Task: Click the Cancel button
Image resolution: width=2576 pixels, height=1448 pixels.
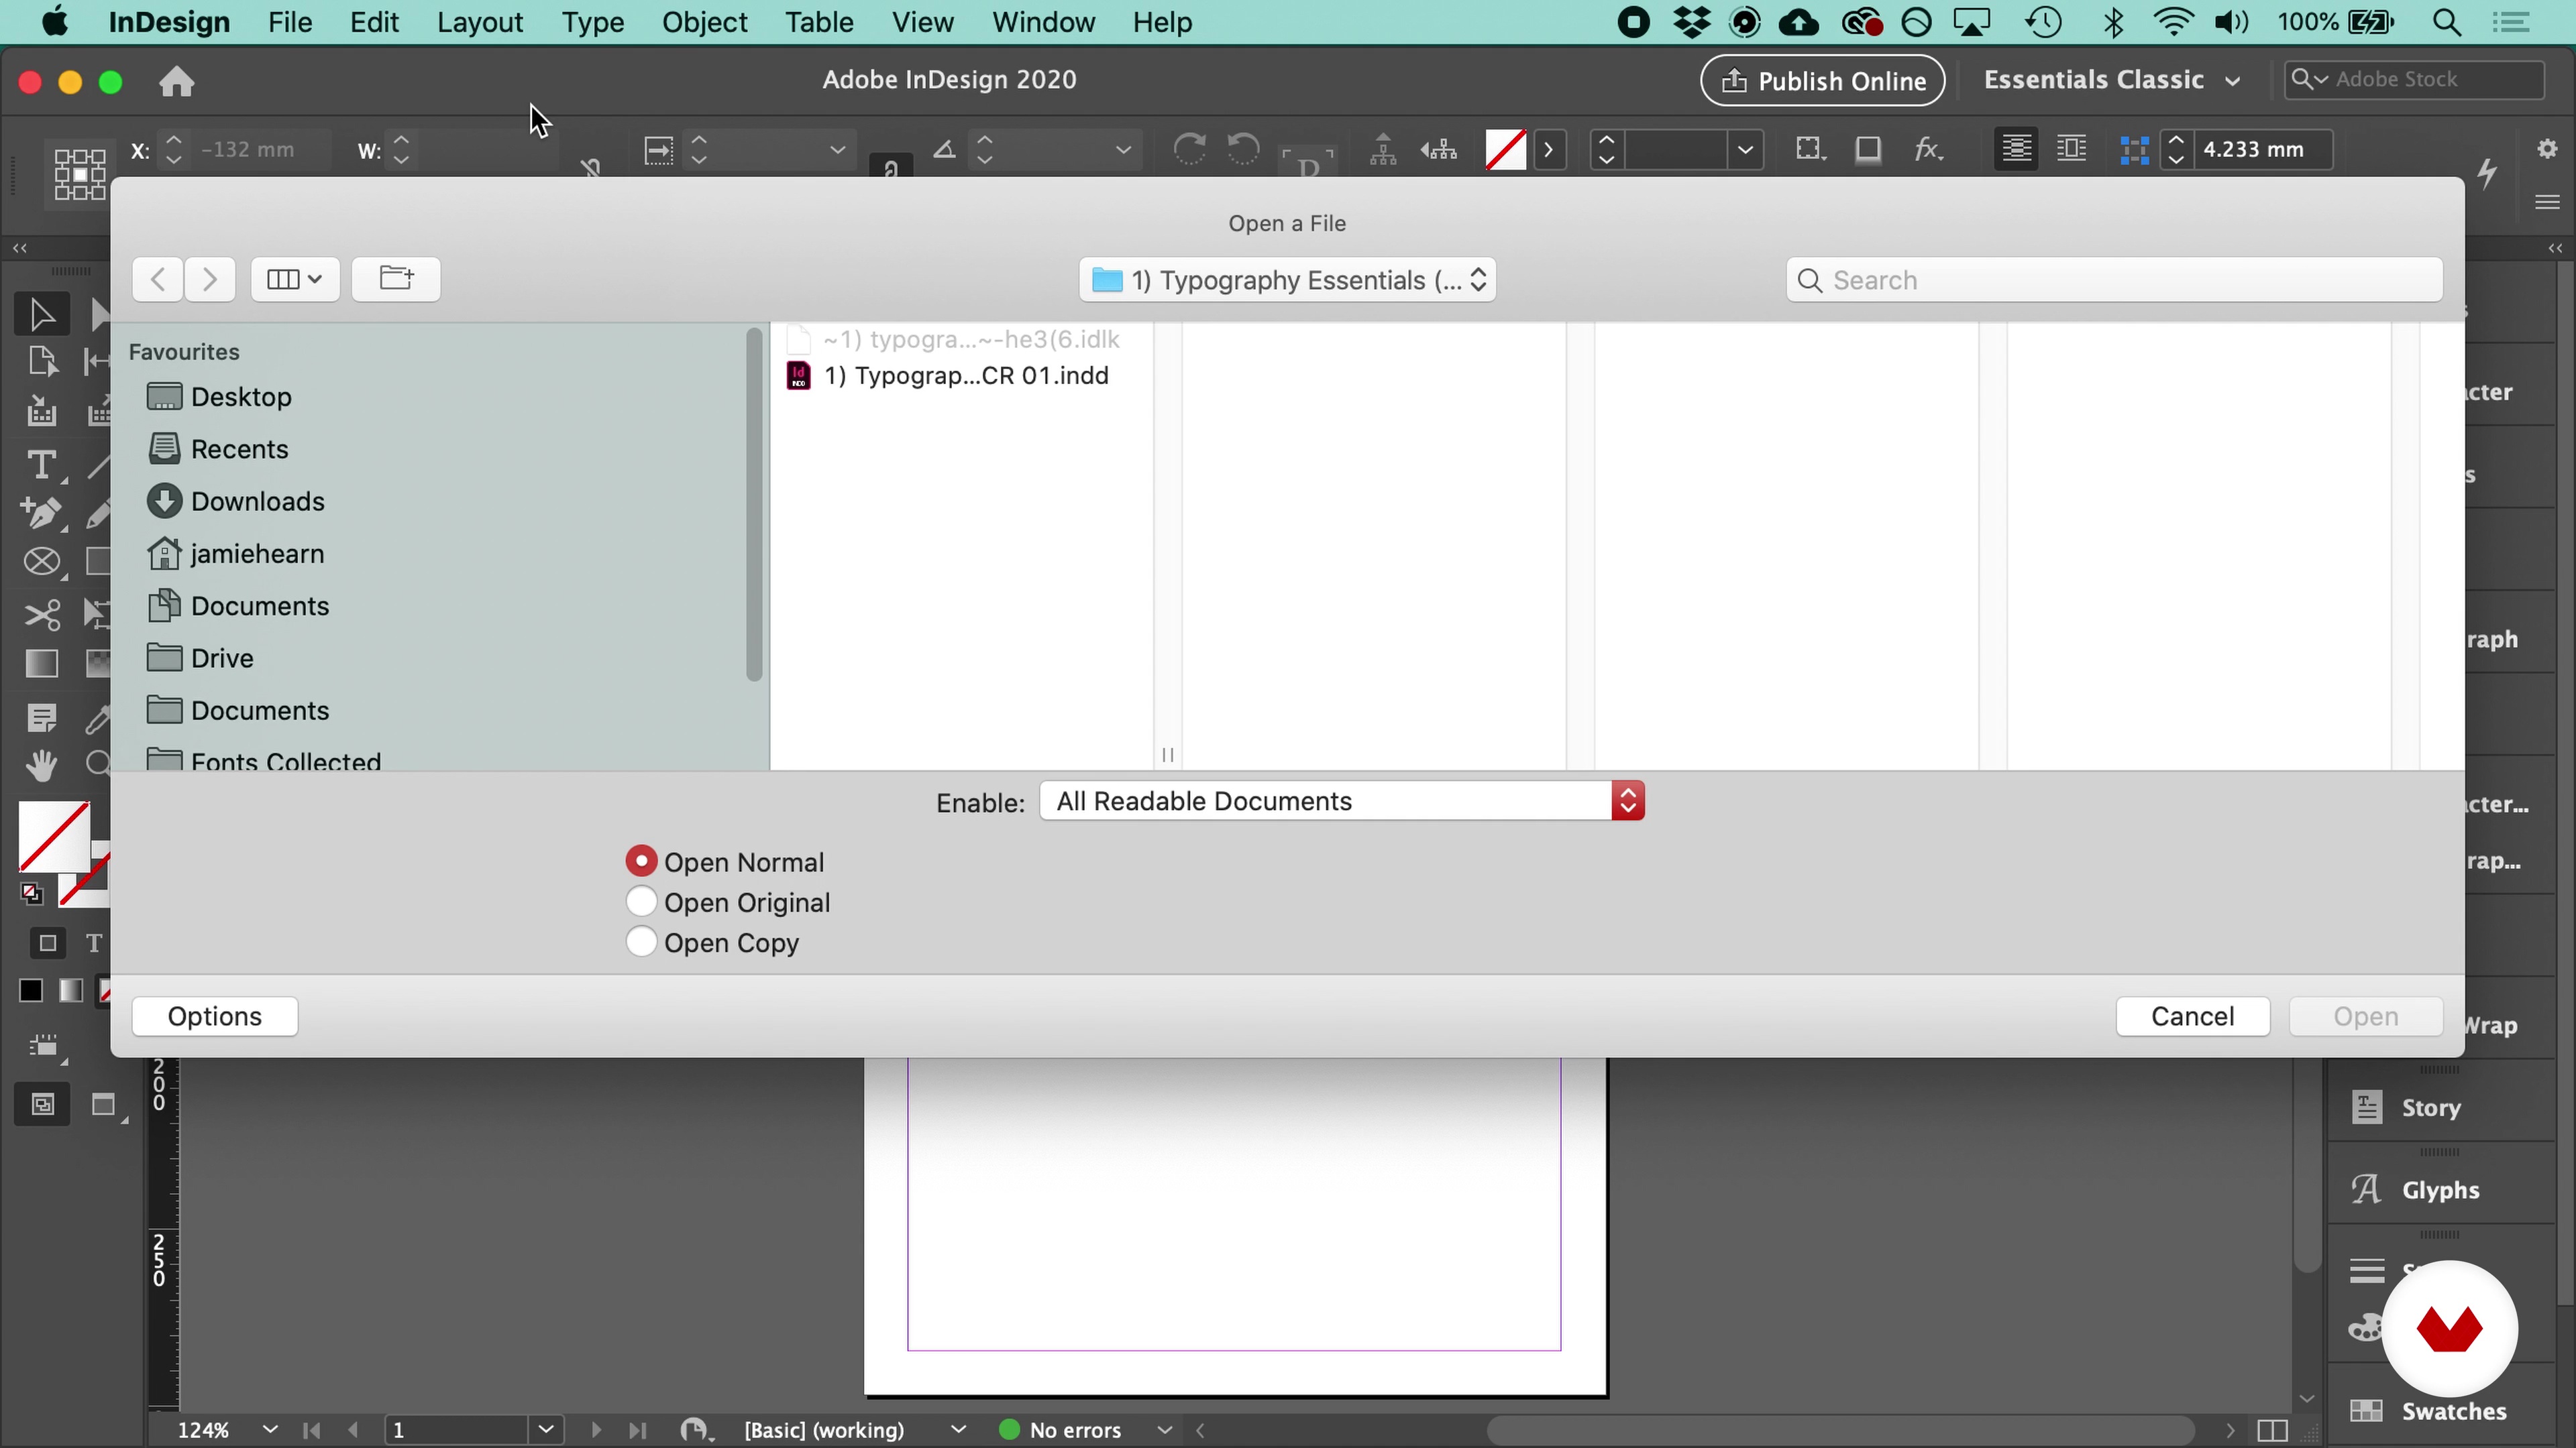Action: [2192, 1016]
